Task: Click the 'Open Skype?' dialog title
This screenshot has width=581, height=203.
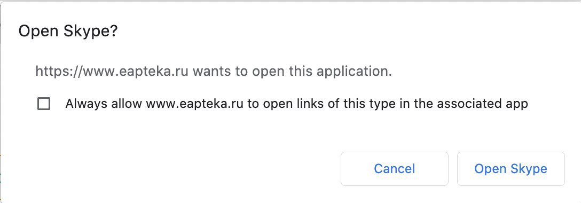Action: [68, 32]
